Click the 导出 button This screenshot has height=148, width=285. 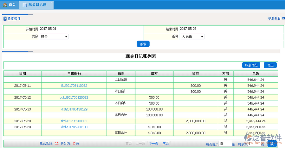point(270,65)
